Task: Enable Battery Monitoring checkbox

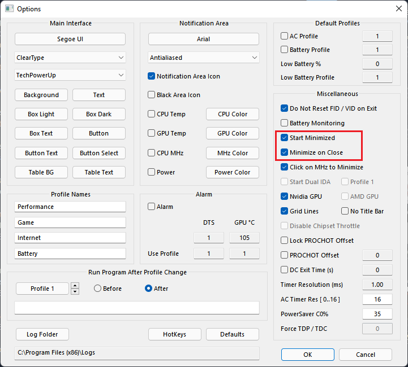Action: click(285, 123)
